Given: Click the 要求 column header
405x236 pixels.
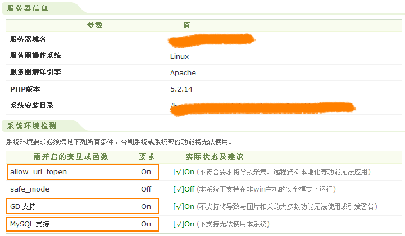Looking at the screenshot, I should pyautogui.click(x=147, y=157).
